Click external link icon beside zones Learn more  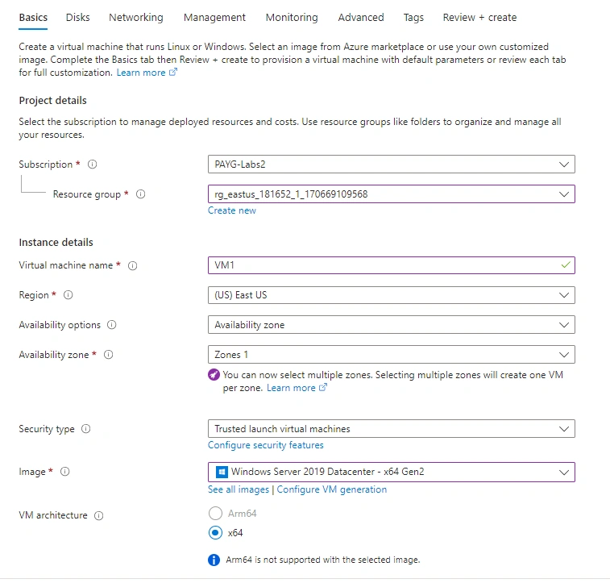323,387
